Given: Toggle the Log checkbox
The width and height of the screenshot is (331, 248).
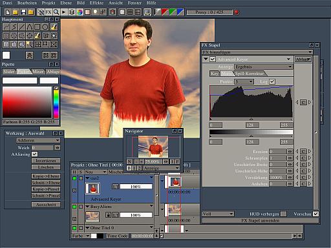Looking at the screenshot, I should (x=272, y=81).
